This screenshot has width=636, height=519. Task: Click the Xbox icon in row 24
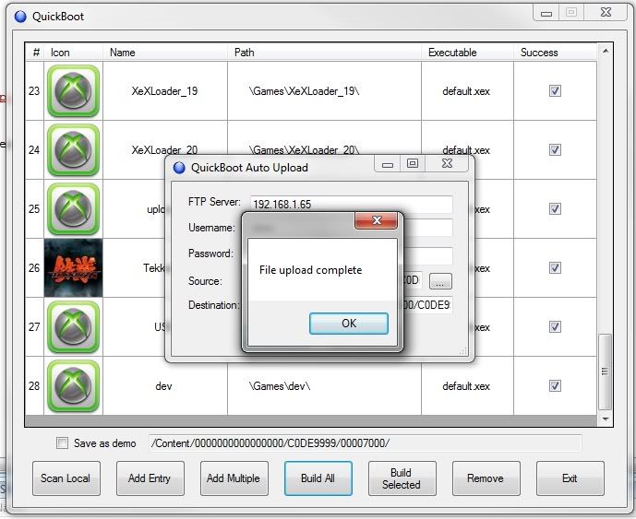coord(73,150)
